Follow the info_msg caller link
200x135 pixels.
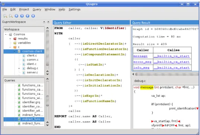[141, 67]
